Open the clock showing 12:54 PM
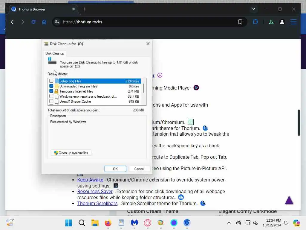This screenshot has height=230, width=306. tap(272, 223)
